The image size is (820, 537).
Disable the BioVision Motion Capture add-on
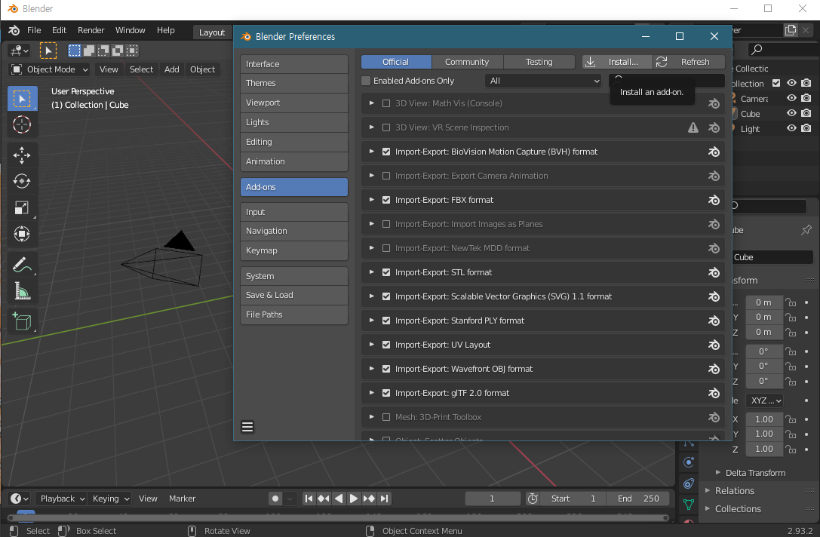click(386, 152)
